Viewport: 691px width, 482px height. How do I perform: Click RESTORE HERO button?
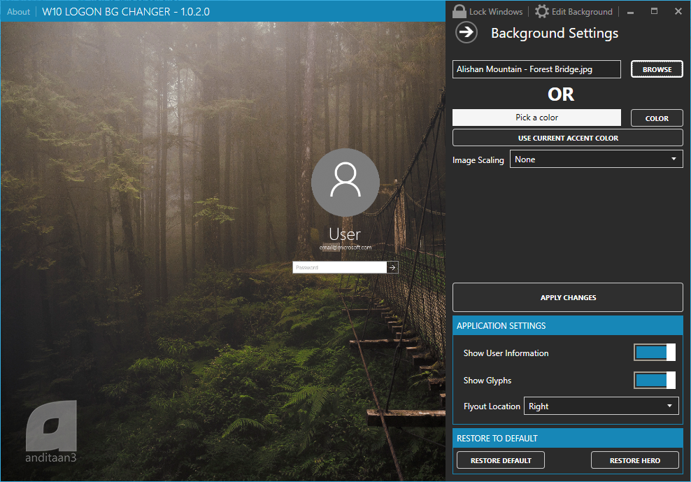634,460
